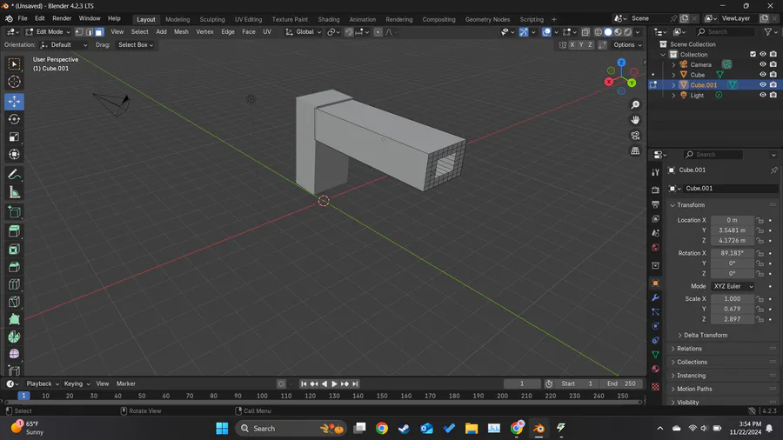Select the Add Cube tool
This screenshot has width=783, height=440.
coord(14,212)
